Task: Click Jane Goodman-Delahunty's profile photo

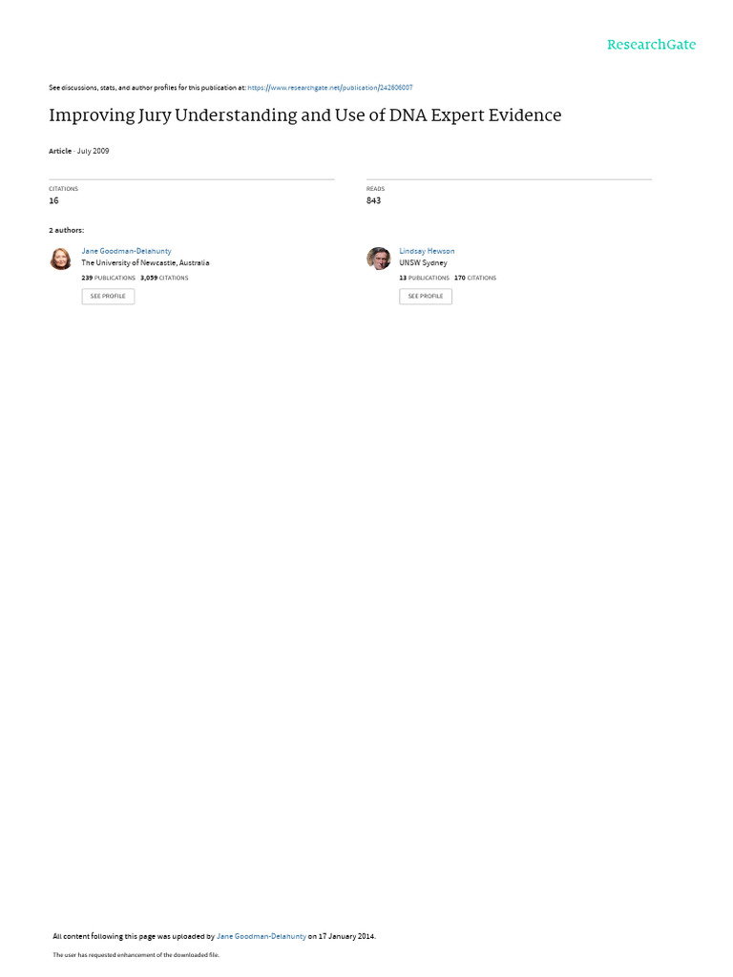Action: (x=60, y=259)
